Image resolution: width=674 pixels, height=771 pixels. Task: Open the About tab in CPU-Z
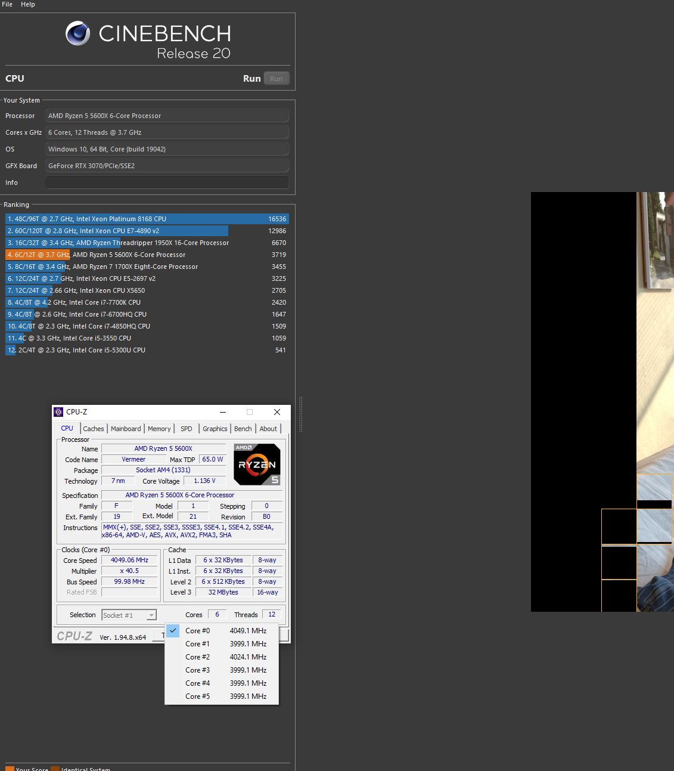(268, 429)
